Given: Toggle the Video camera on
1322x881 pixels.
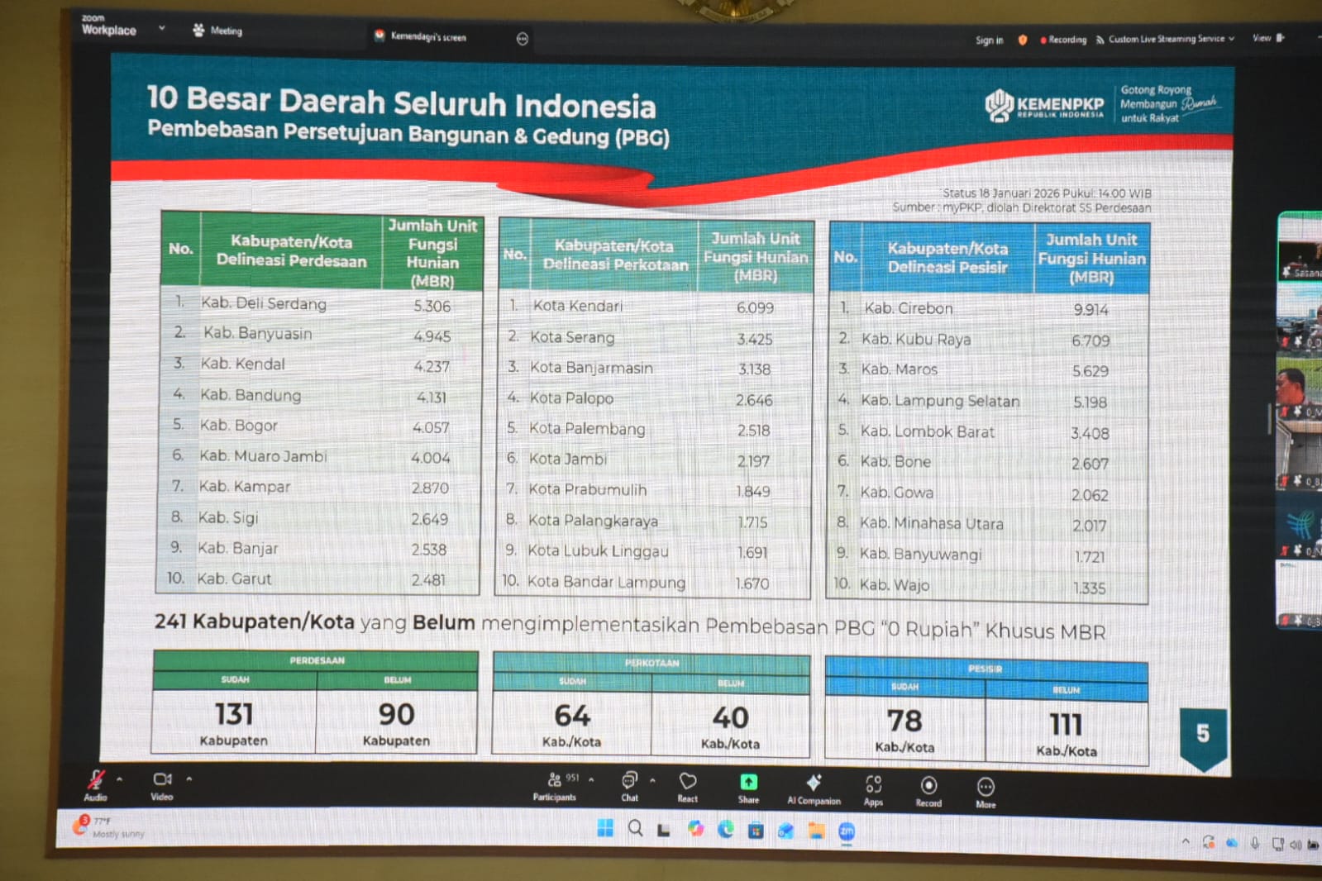Looking at the screenshot, I should (162, 781).
